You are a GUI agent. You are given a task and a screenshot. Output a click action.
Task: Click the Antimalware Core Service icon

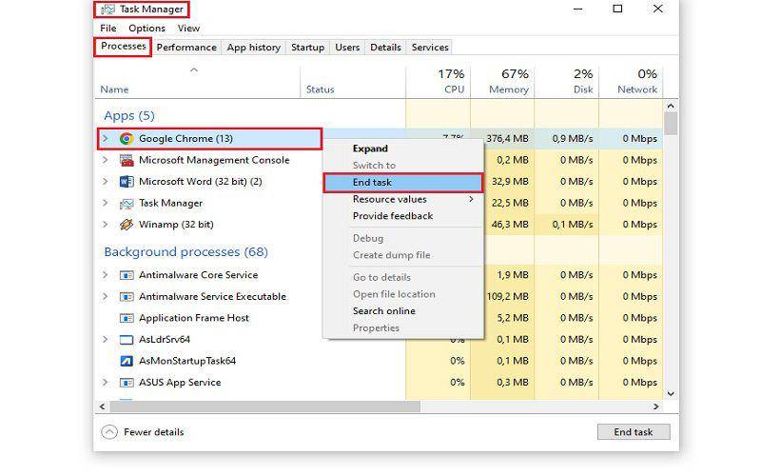pyautogui.click(x=127, y=275)
